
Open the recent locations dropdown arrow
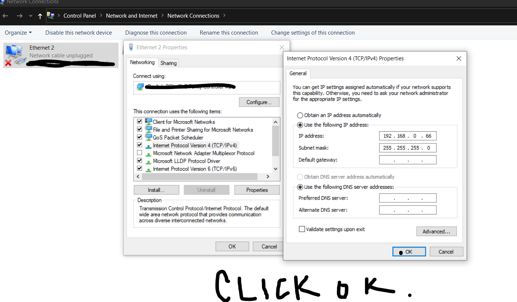coord(31,16)
